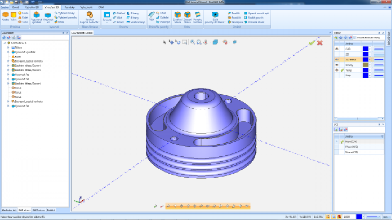Select Přední(X/Z) UCS row
The image size is (392, 220).
(x=359, y=147)
